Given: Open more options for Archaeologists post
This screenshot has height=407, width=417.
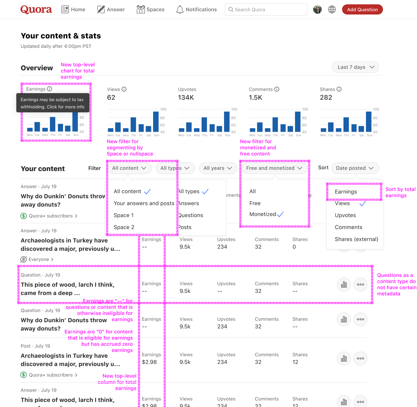Looking at the screenshot, I should 361,358.
